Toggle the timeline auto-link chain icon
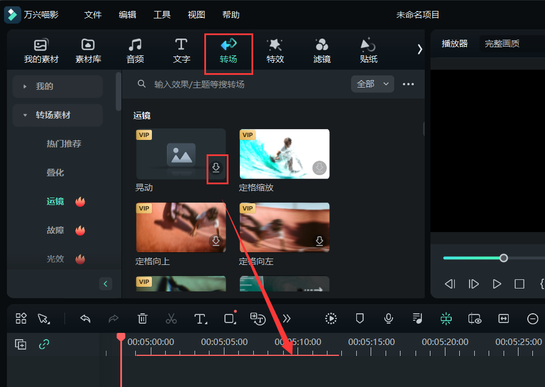Viewport: 545px width, 387px height. pyautogui.click(x=44, y=344)
